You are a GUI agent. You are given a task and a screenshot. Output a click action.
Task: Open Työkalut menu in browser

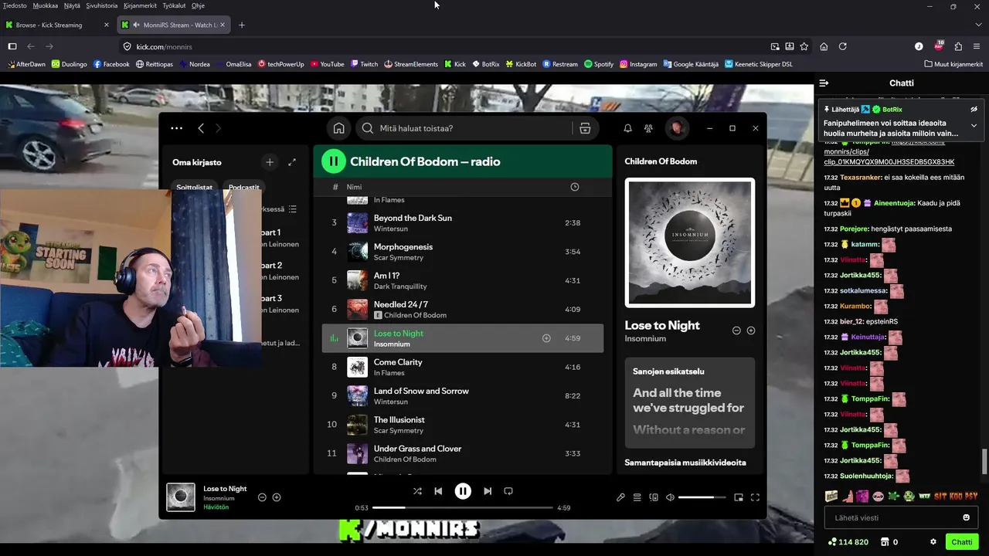(174, 5)
